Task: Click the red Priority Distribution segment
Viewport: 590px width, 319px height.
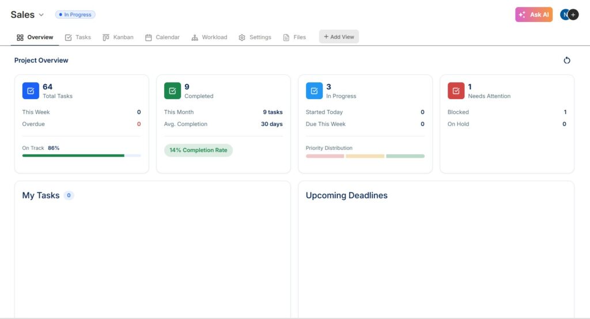Action: 324,156
